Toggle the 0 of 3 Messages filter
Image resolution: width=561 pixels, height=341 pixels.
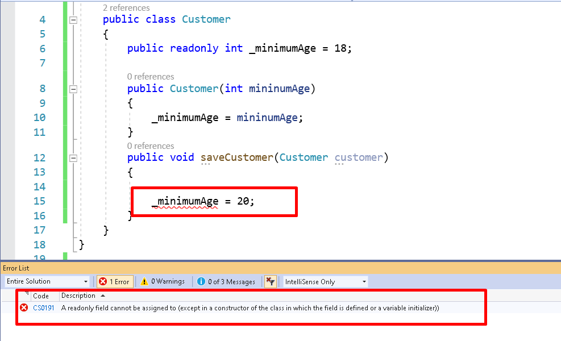tap(217, 281)
